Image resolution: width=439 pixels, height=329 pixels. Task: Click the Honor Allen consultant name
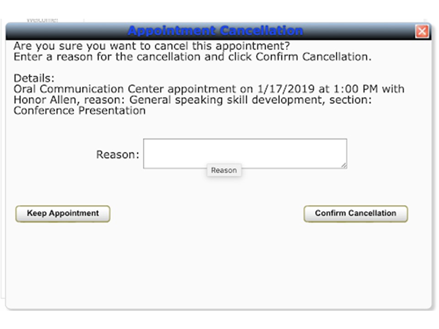45,100
